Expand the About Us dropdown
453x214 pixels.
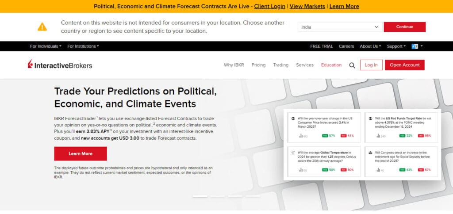click(x=370, y=46)
